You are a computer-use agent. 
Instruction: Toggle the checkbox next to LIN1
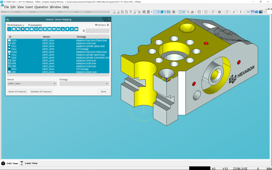tap(9, 72)
